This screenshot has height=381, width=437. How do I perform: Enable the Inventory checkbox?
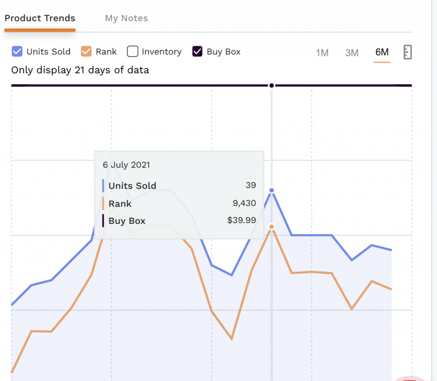pos(133,52)
